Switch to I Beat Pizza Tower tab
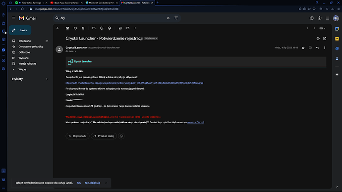 (x=66, y=3)
